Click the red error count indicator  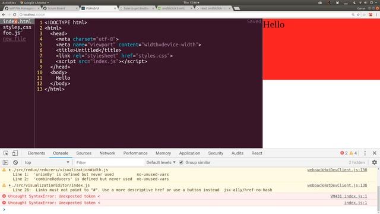tap(344, 153)
